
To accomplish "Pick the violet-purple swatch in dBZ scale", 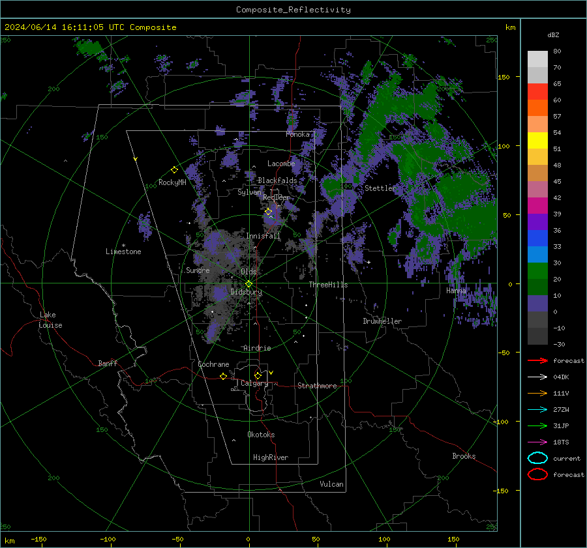I will [537, 222].
